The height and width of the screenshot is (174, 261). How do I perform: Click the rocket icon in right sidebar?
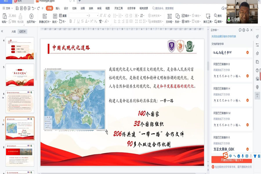(x=257, y=37)
